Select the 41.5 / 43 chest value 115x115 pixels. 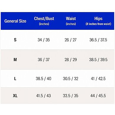click(43, 96)
